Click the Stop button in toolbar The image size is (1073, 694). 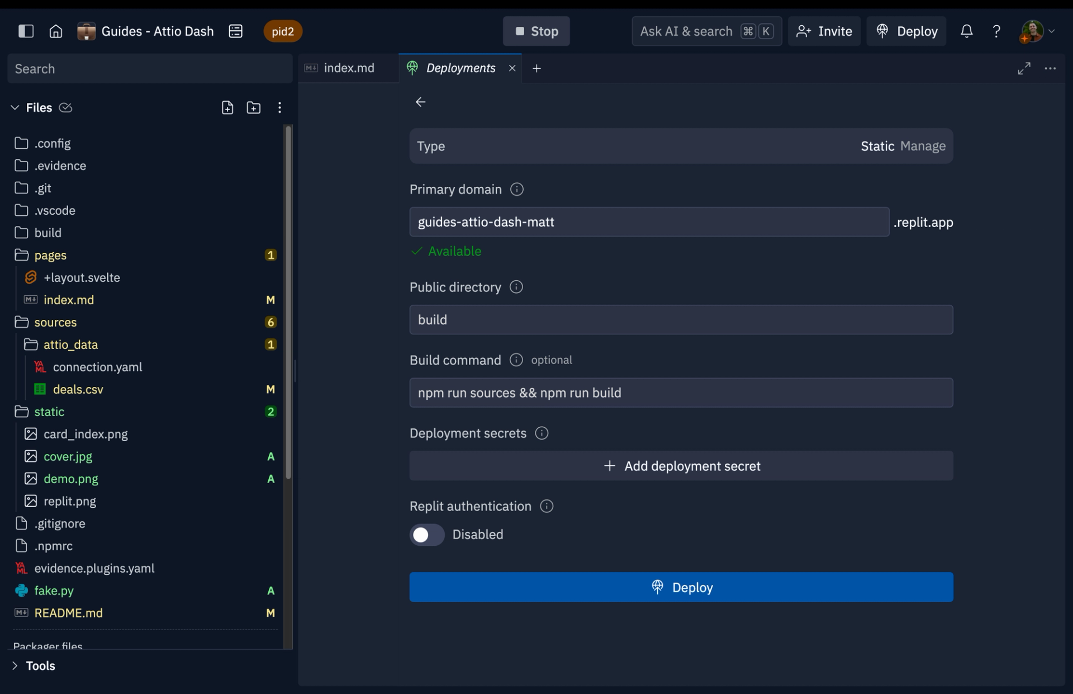[x=536, y=31]
